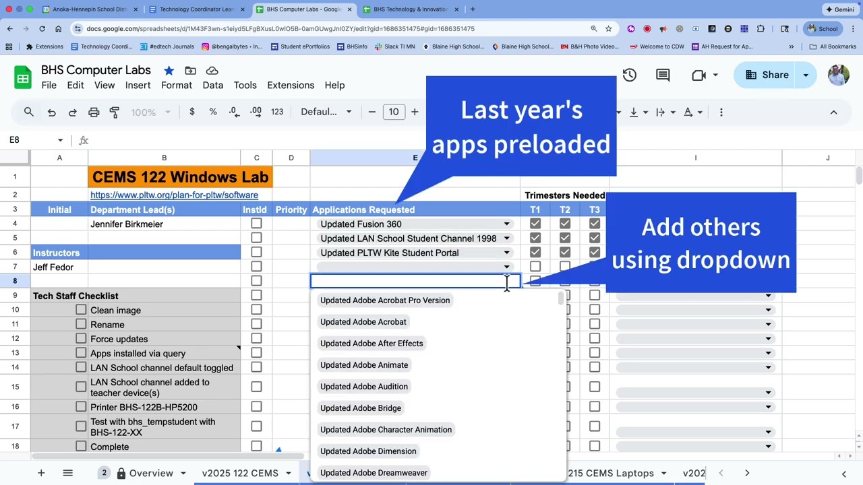863x485 pixels.
Task: Open comments panel icon
Action: coord(663,75)
